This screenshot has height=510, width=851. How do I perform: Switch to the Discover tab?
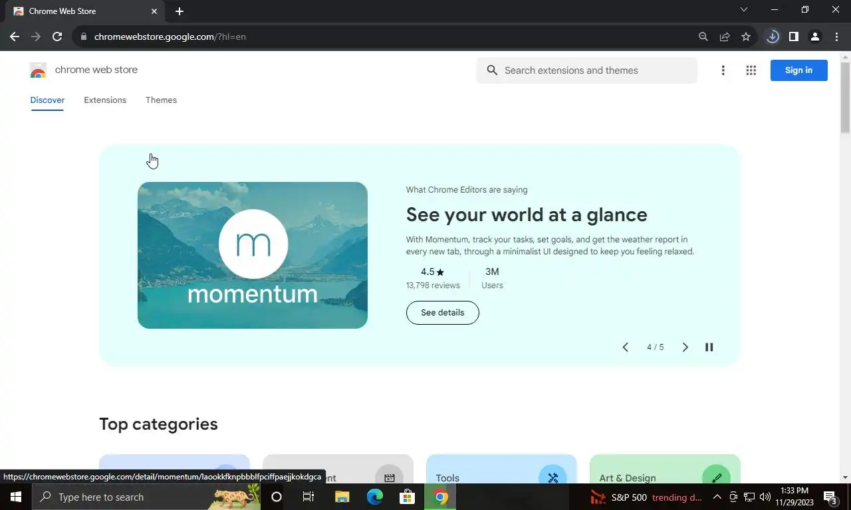coord(47,100)
